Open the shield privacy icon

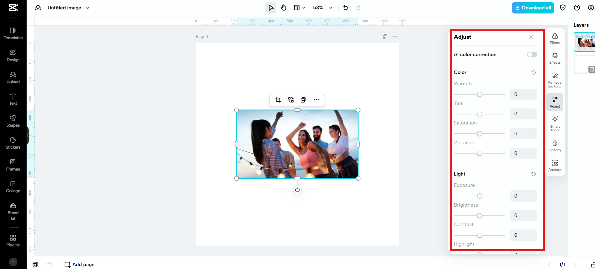(563, 8)
